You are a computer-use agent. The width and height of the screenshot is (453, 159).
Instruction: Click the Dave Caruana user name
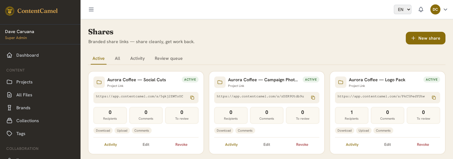(20, 31)
